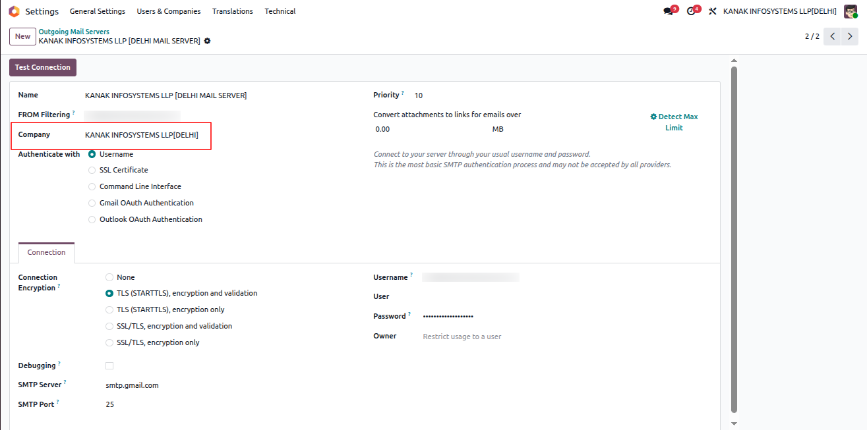Open the discuss messages icon

(x=670, y=11)
